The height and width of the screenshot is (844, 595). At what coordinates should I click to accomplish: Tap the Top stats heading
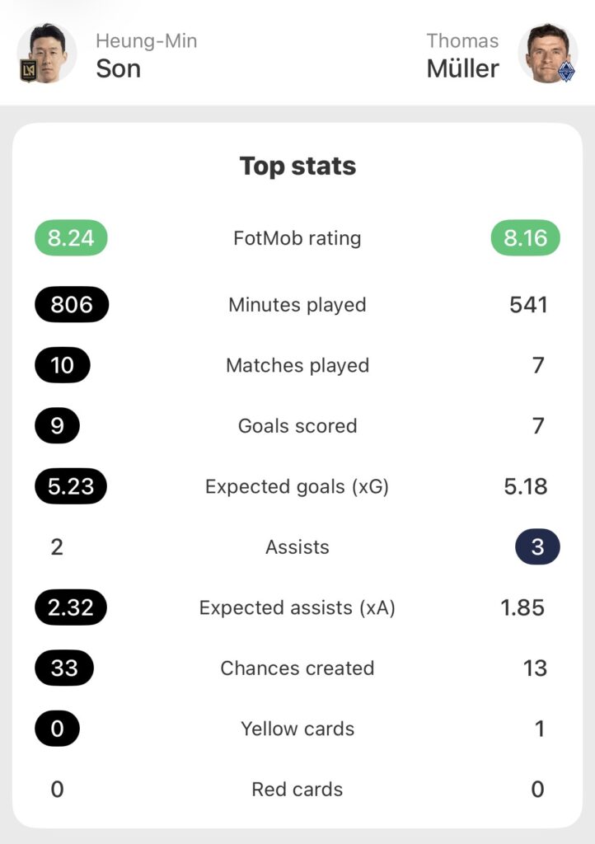click(x=297, y=166)
